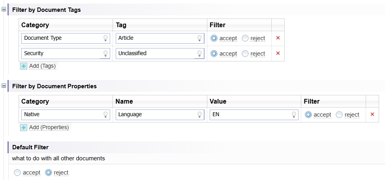Delete the Language property filter row
This screenshot has height=180, width=385.
tap(372, 115)
